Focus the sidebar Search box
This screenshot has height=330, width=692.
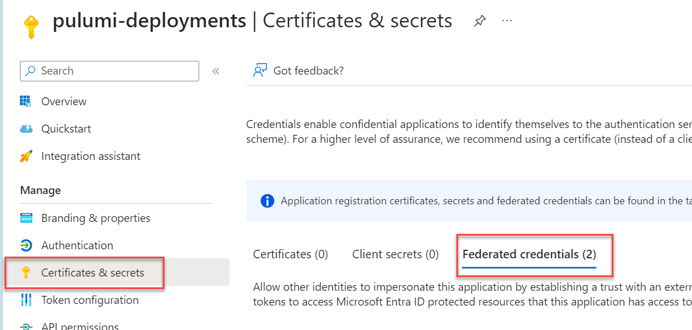coord(109,71)
